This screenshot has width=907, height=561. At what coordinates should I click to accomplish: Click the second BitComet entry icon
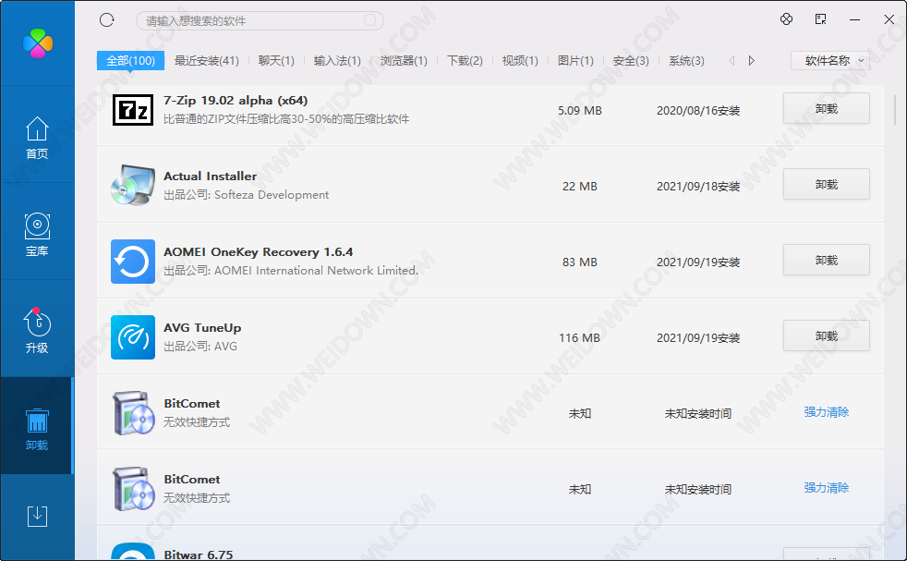133,489
